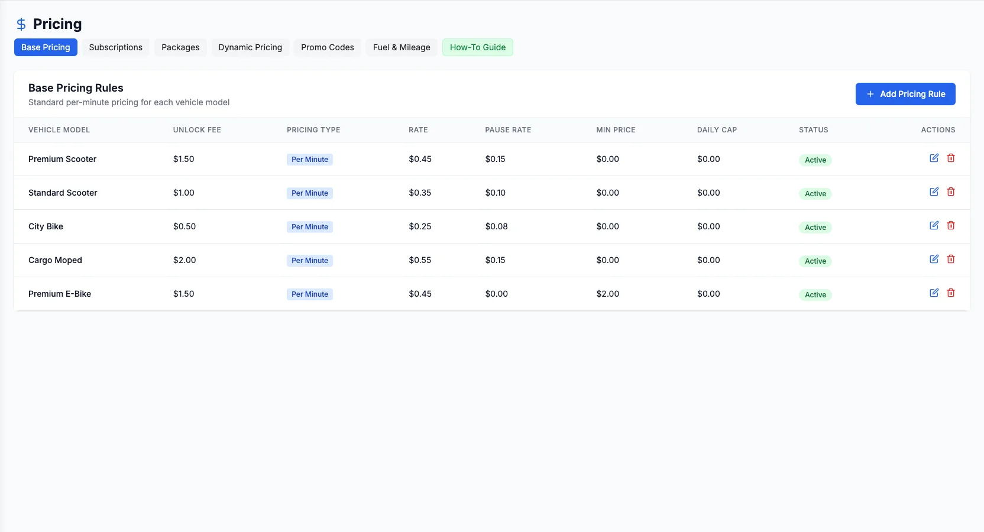Click the Add Pricing Rule button
The height and width of the screenshot is (532, 984).
pyautogui.click(x=905, y=94)
